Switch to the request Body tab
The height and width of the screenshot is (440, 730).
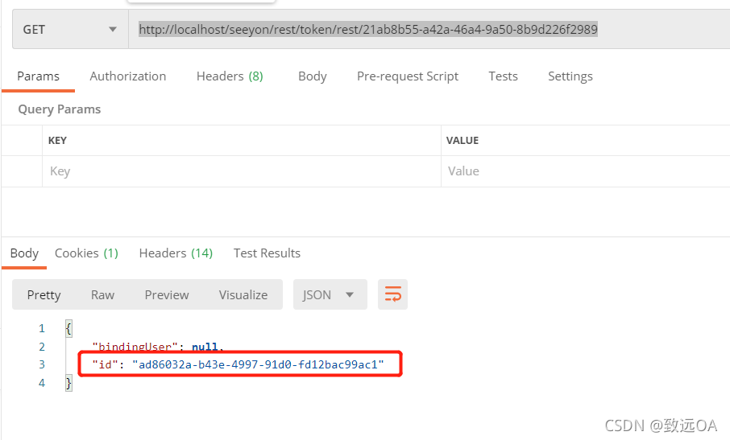313,76
